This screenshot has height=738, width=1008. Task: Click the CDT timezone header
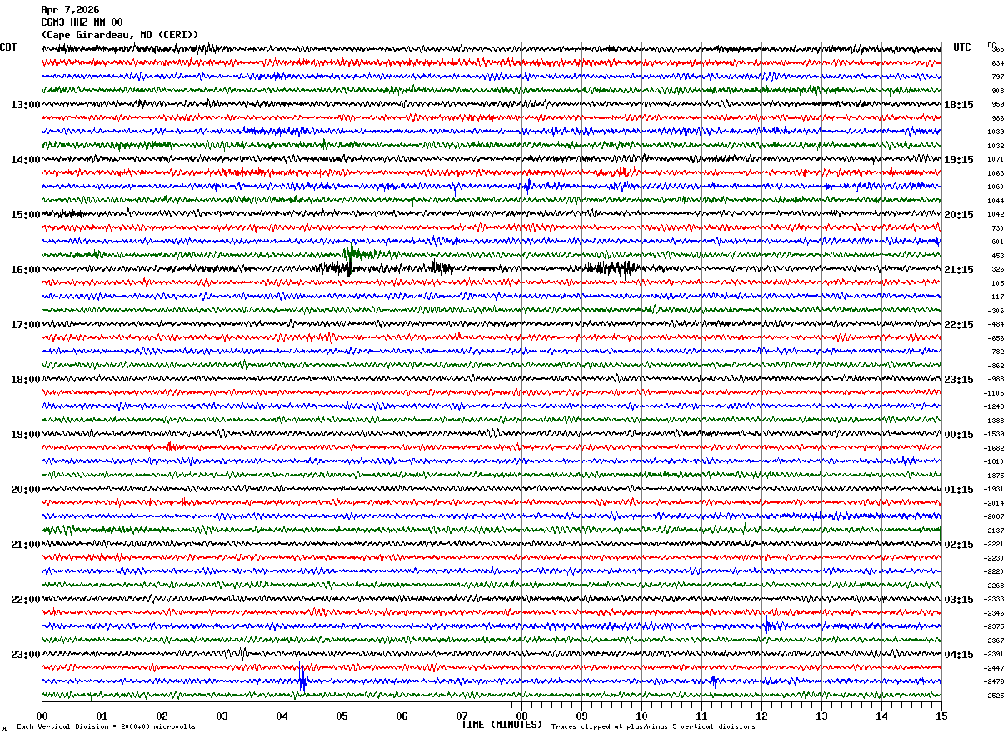point(8,47)
